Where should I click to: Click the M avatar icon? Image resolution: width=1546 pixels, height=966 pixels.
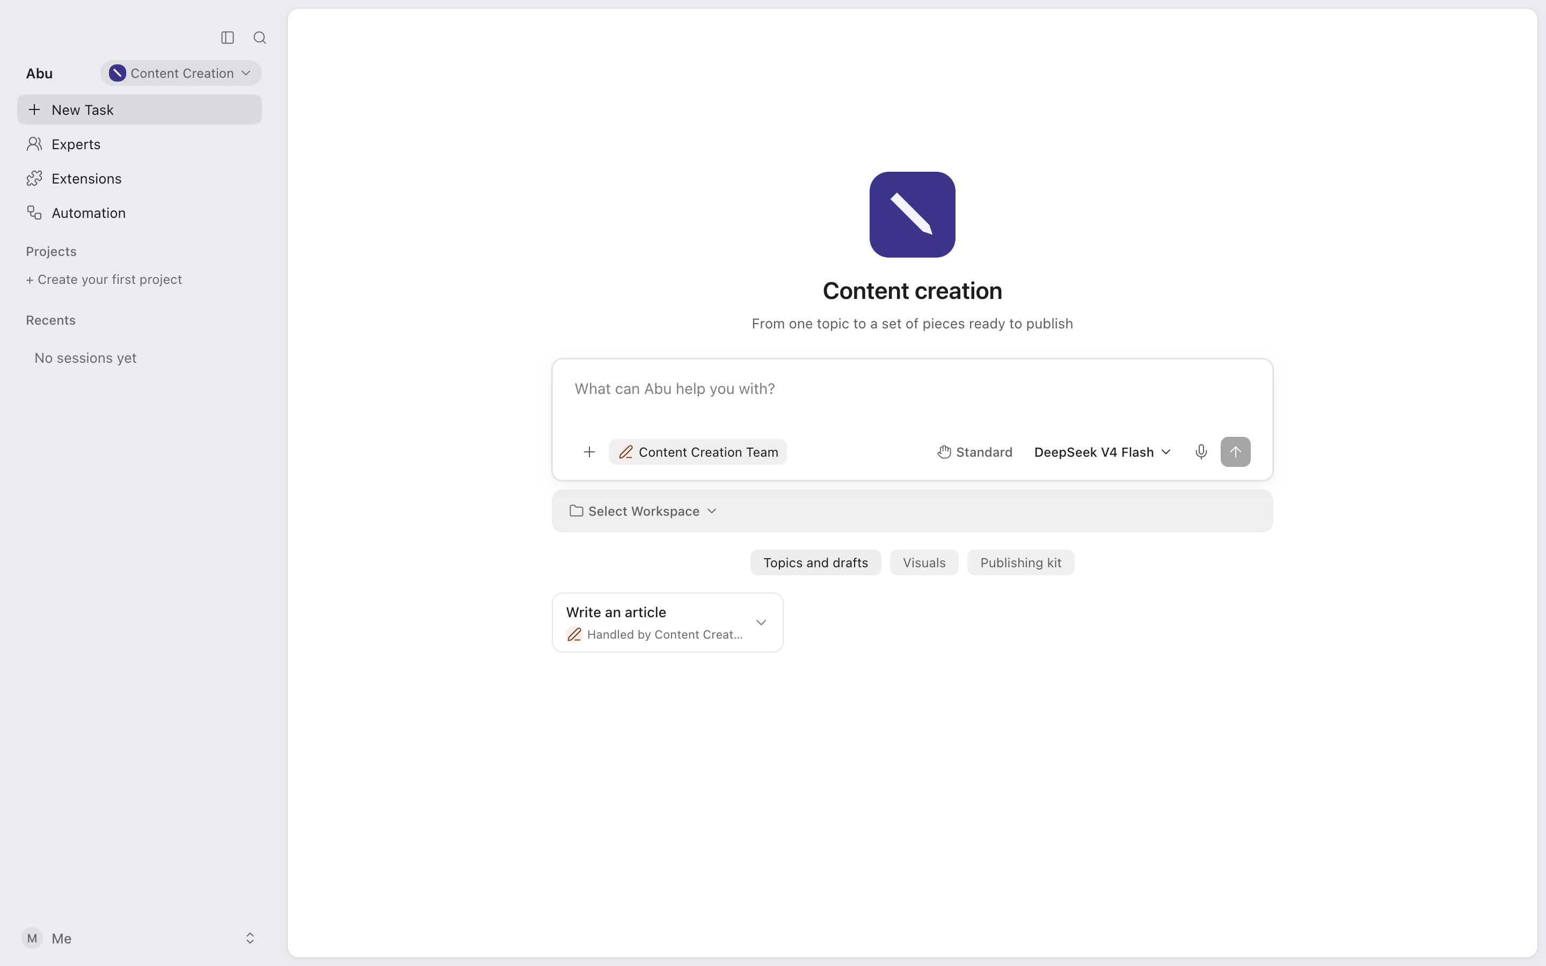tap(32, 938)
